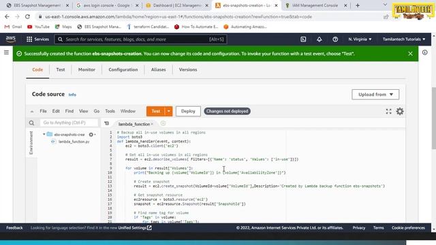The height and width of the screenshot is (245, 436).
Task: Reload the browser page
Action: point(27,16)
